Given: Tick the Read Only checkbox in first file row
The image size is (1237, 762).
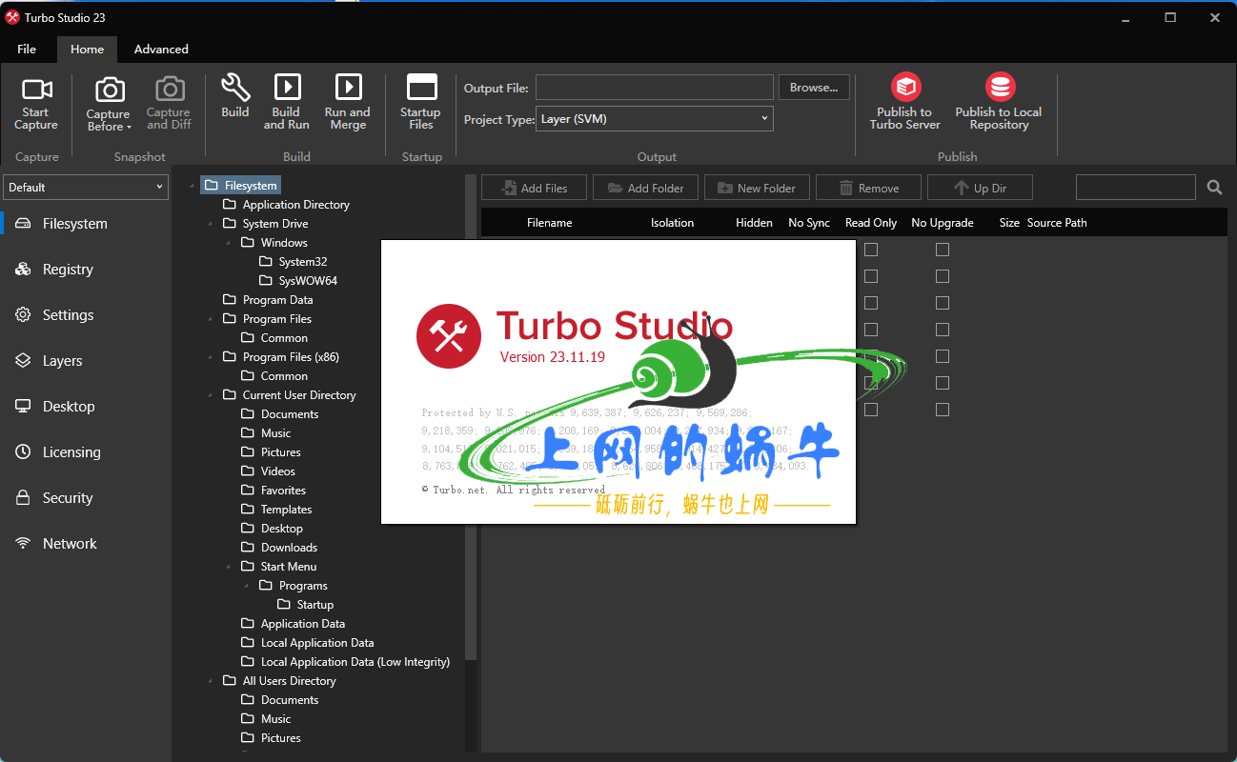Looking at the screenshot, I should pyautogui.click(x=871, y=250).
